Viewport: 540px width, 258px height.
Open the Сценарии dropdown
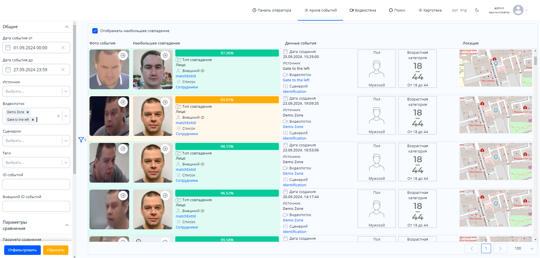(x=36, y=141)
